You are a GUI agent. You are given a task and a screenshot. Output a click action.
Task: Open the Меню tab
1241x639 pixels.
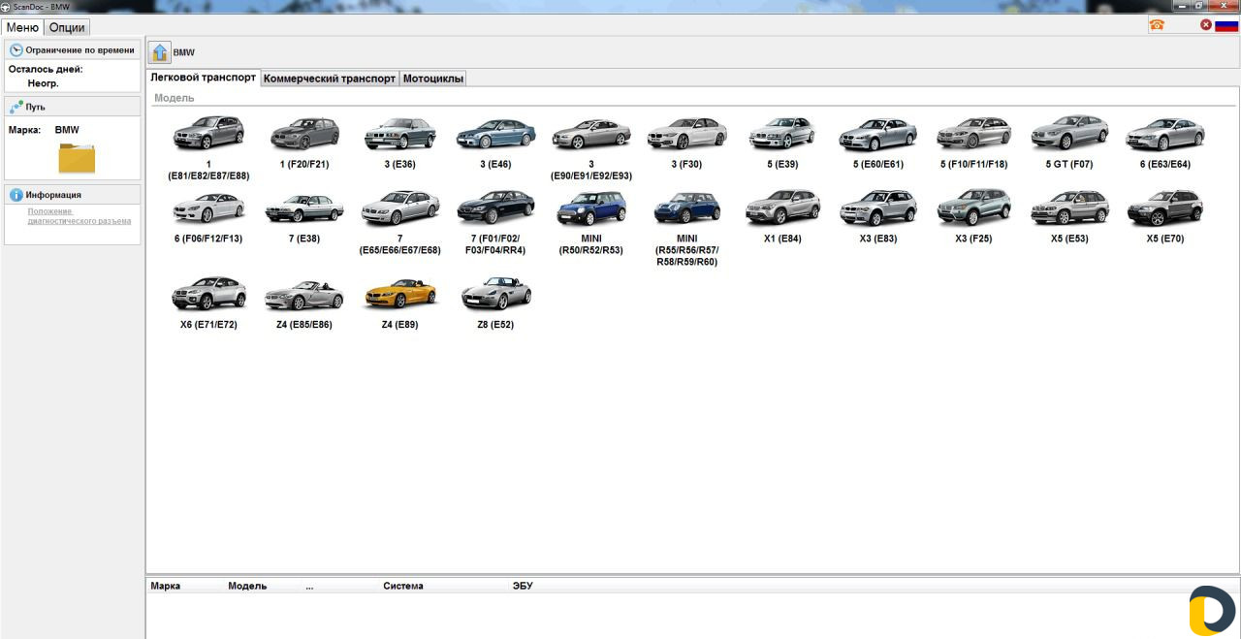tap(22, 27)
